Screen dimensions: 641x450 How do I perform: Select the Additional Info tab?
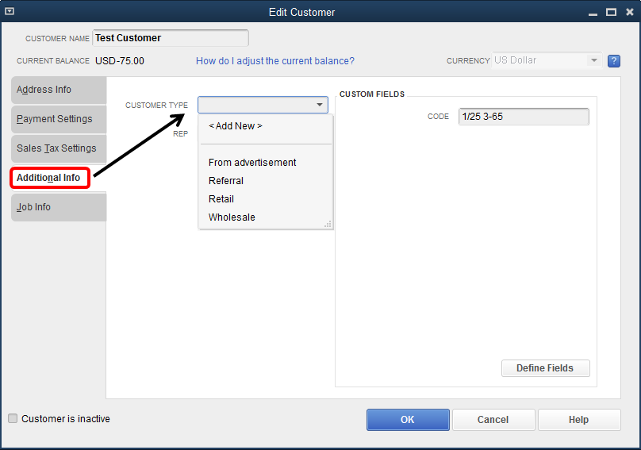coord(50,178)
